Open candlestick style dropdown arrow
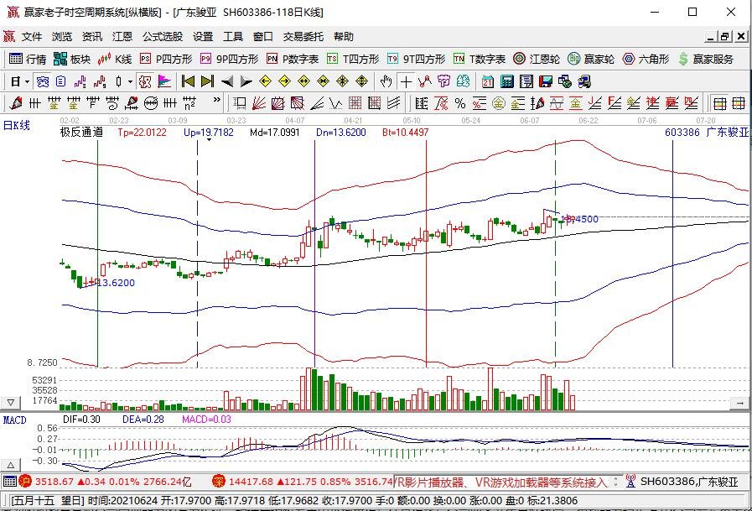Screen dimensions: 752x511 click(x=131, y=82)
